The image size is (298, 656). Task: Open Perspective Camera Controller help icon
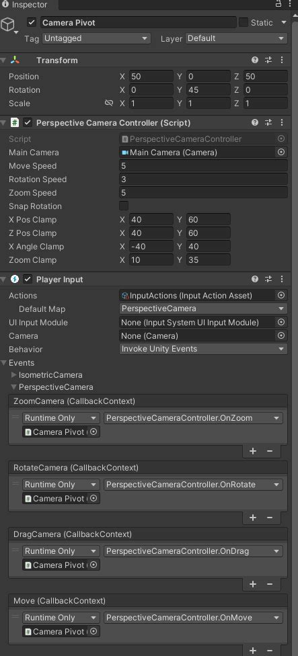(x=254, y=122)
